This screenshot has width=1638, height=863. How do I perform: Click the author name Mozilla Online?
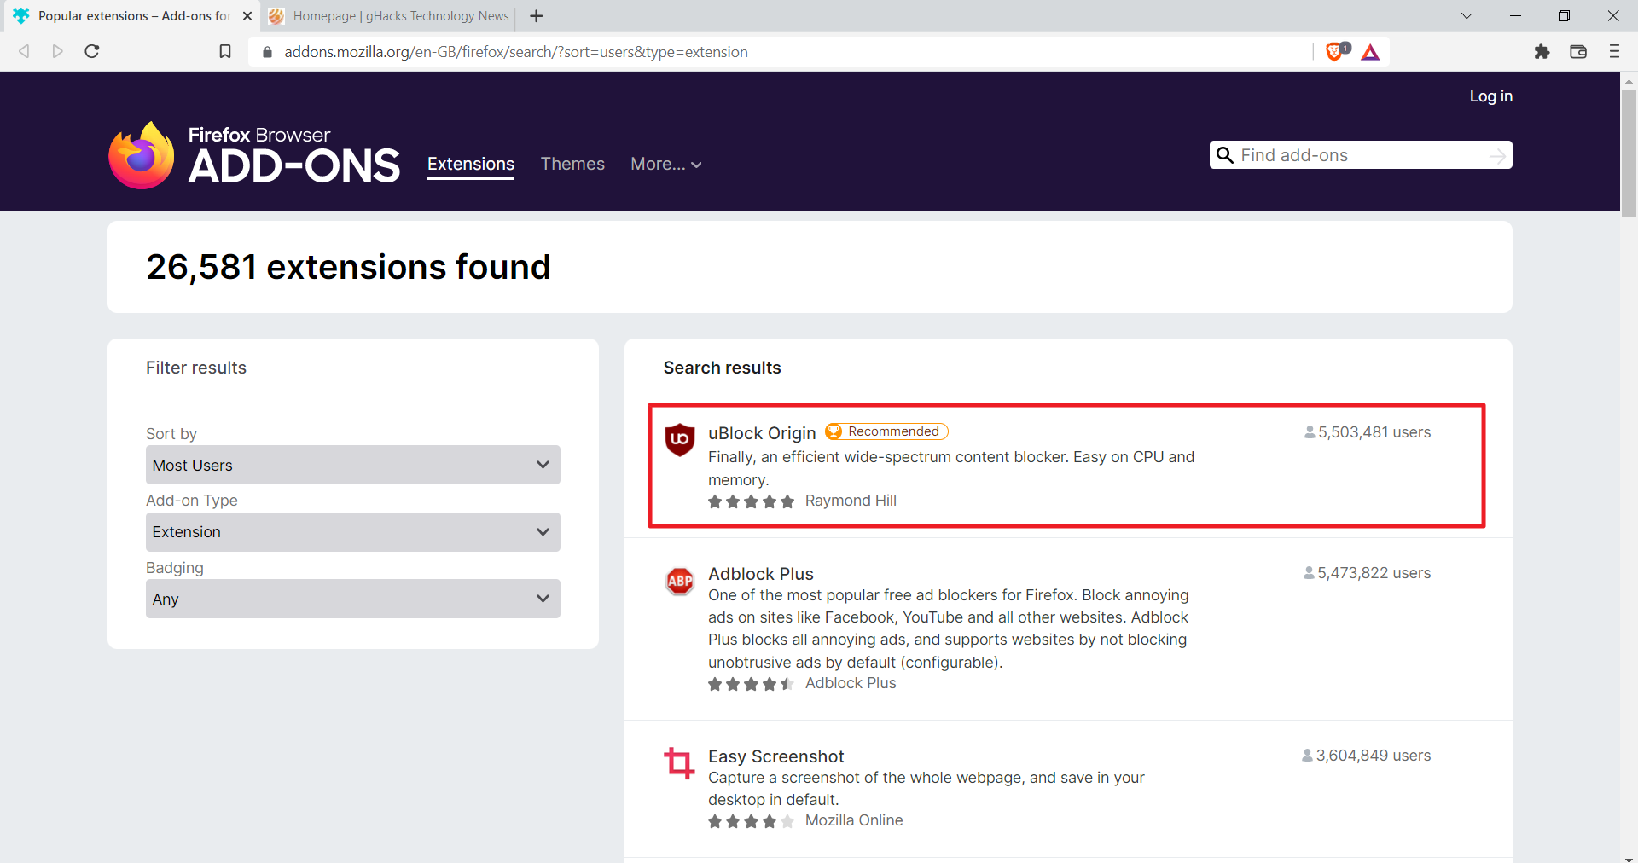854,820
